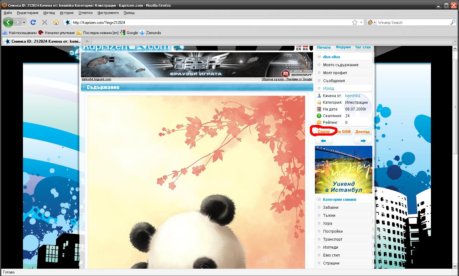Open the Изгледи category

pos(331,247)
